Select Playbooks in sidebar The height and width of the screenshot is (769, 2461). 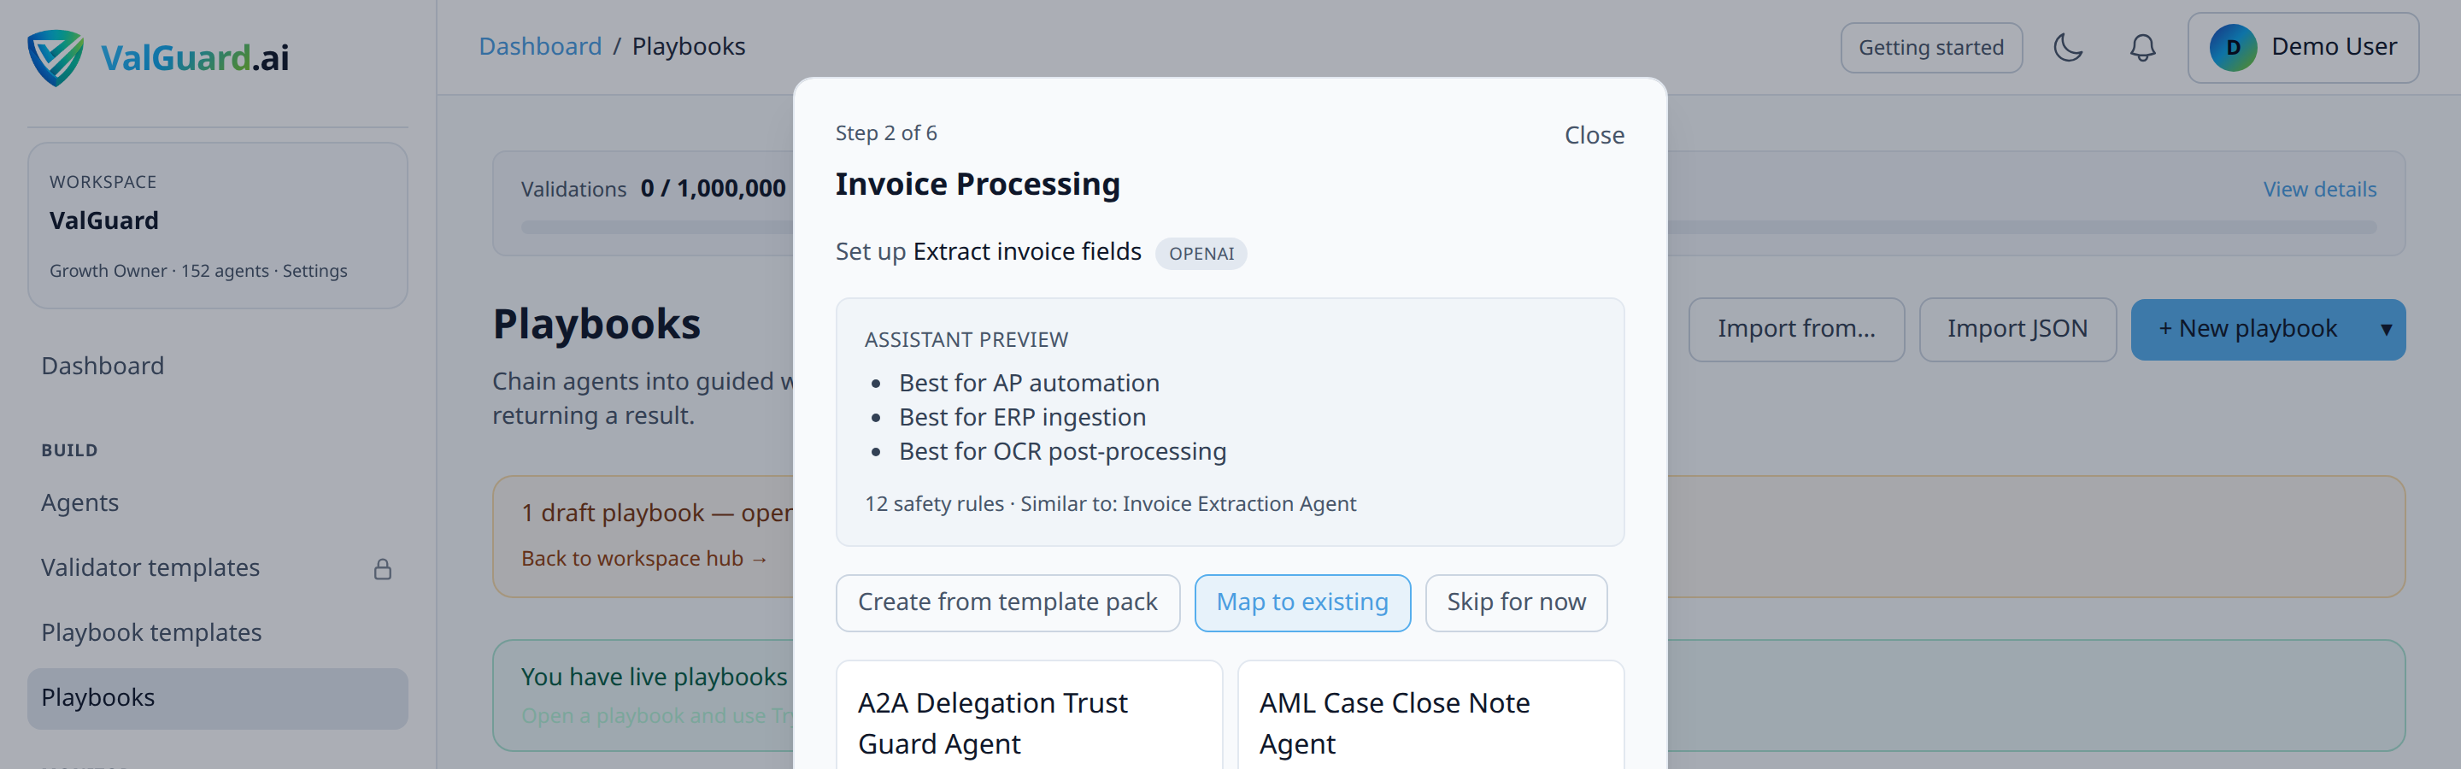[217, 697]
